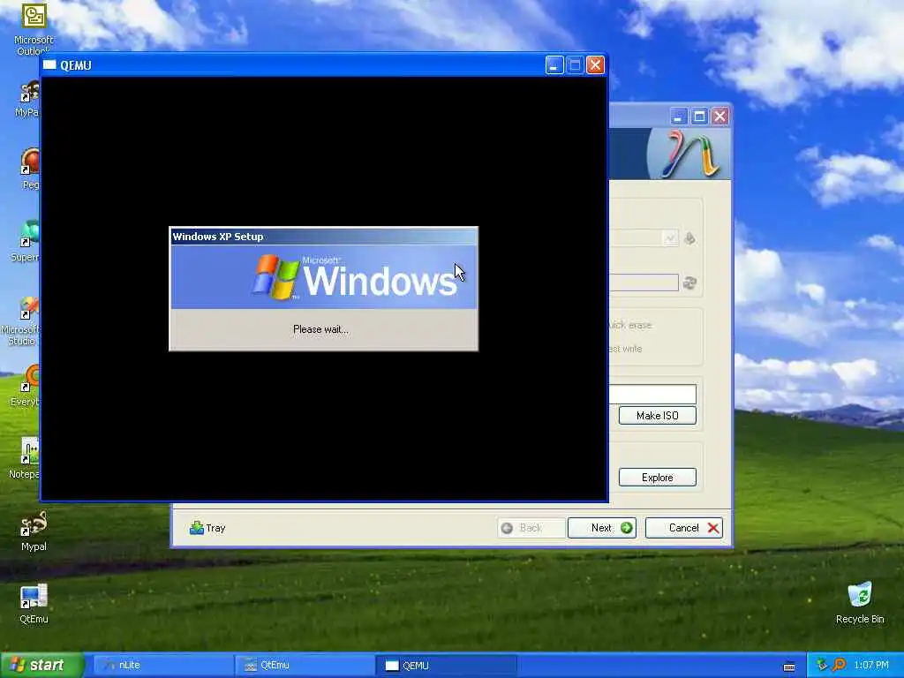Click the disabled Back button in nLite
The image size is (904, 678).
pyautogui.click(x=531, y=528)
